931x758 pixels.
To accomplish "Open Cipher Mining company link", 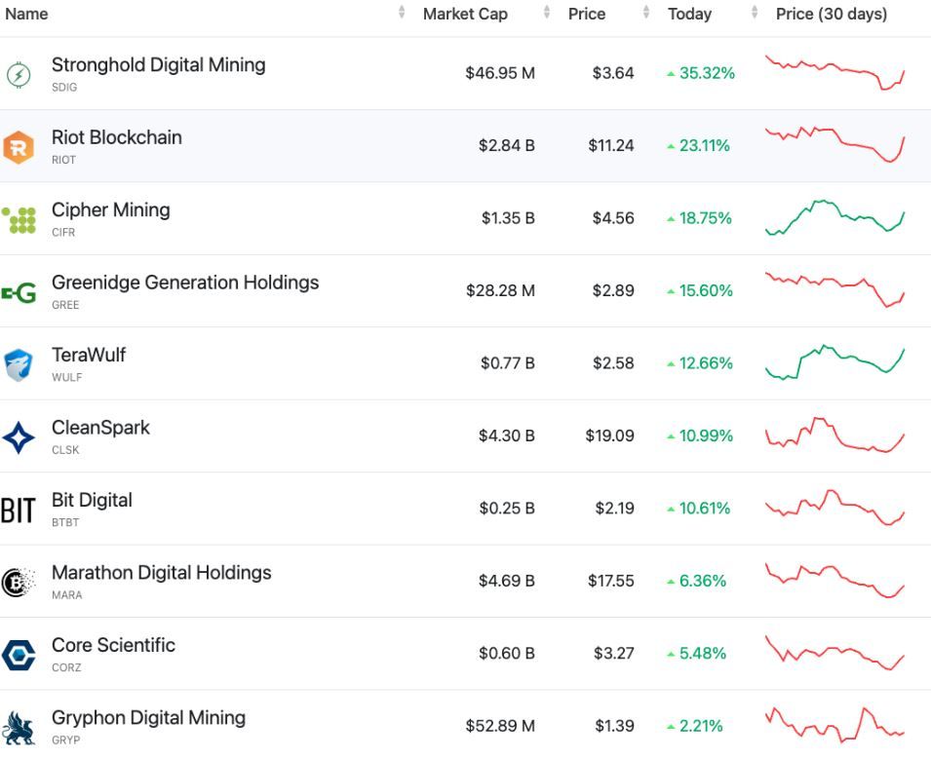I will (111, 210).
